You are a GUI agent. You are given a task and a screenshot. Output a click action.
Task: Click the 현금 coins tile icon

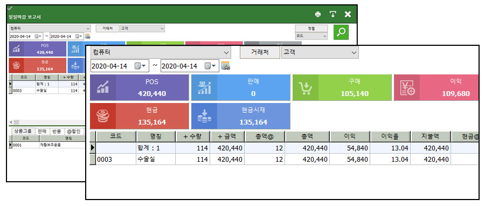click(x=103, y=116)
